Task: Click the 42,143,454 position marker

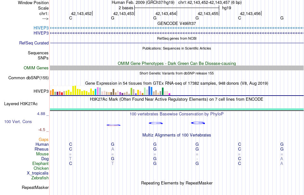Action: tap(166, 13)
